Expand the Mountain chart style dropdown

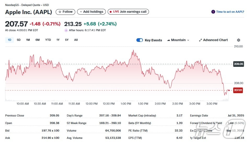click(188, 40)
